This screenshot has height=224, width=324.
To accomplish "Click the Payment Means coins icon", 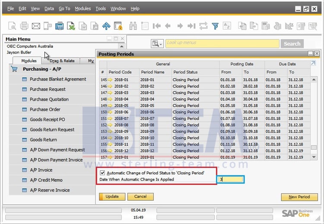I will [x=277, y=26].
